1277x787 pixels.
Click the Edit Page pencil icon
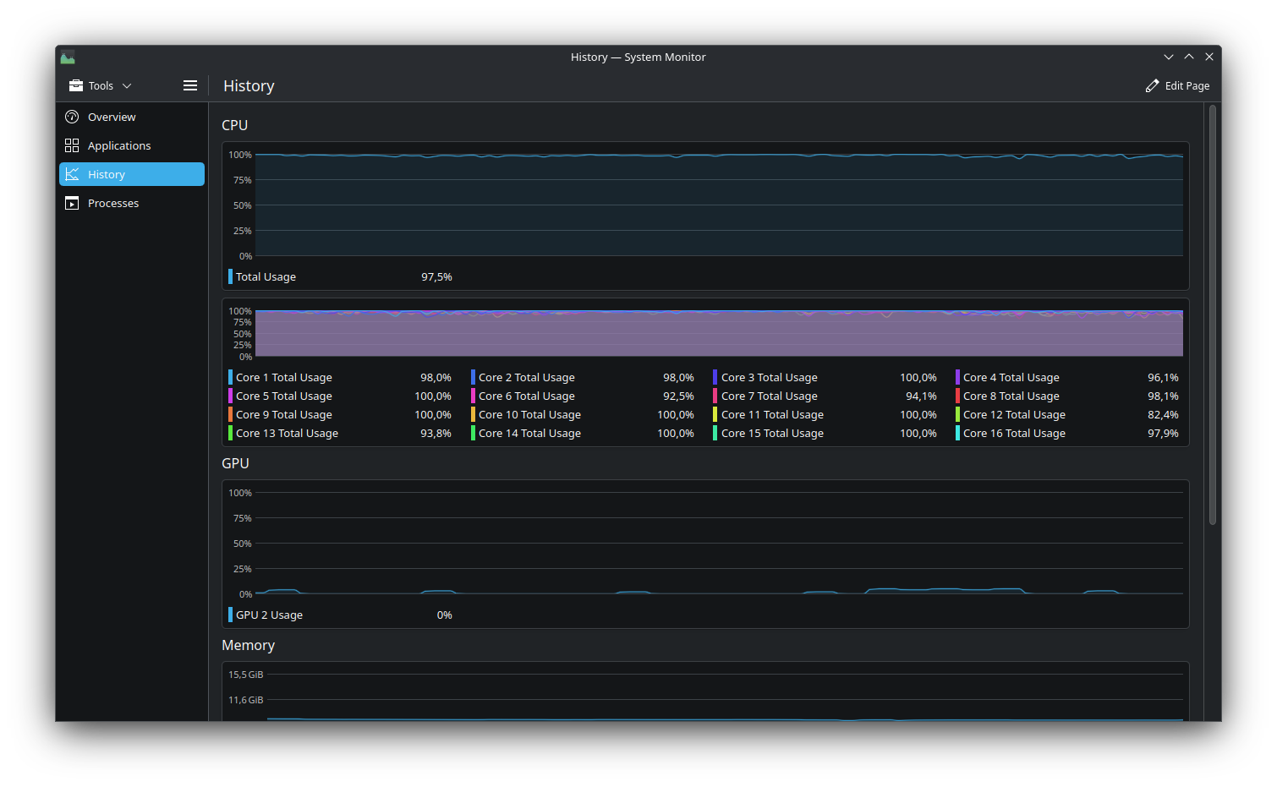1152,85
